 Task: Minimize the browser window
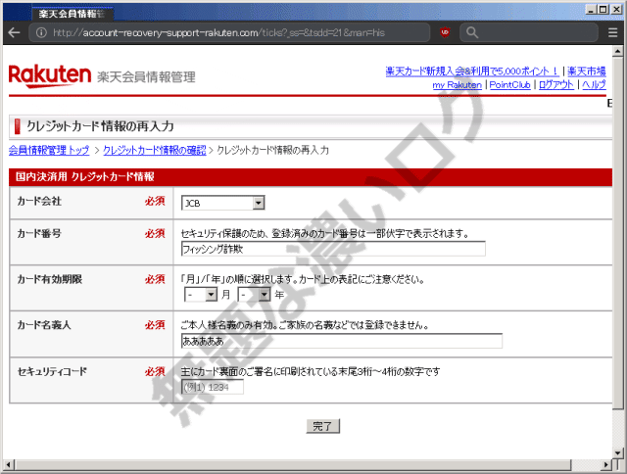click(591, 9)
